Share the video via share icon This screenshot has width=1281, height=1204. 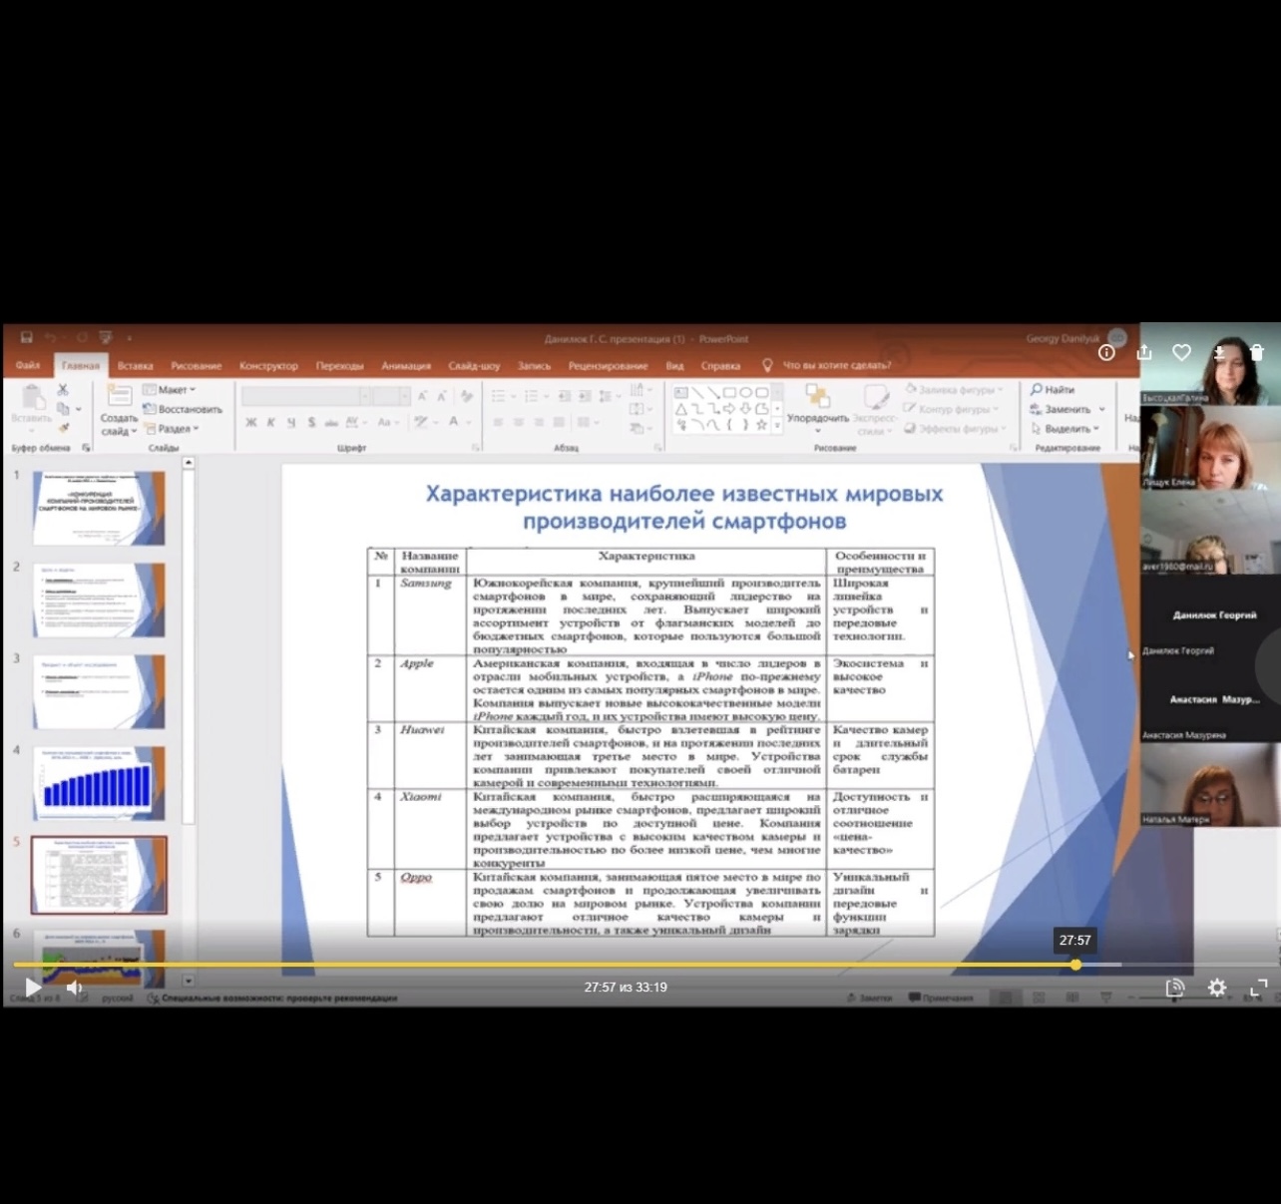[x=1144, y=352]
